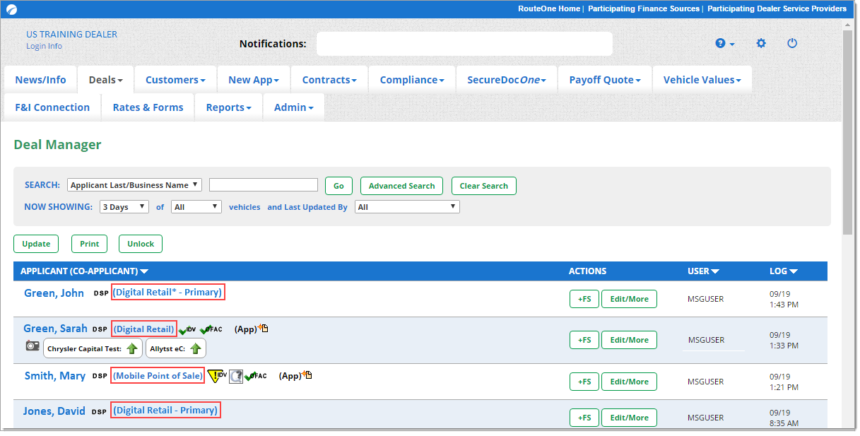The height and width of the screenshot is (436, 860).
Task: Click Participating Dealer Service Providers link
Action: (x=777, y=8)
